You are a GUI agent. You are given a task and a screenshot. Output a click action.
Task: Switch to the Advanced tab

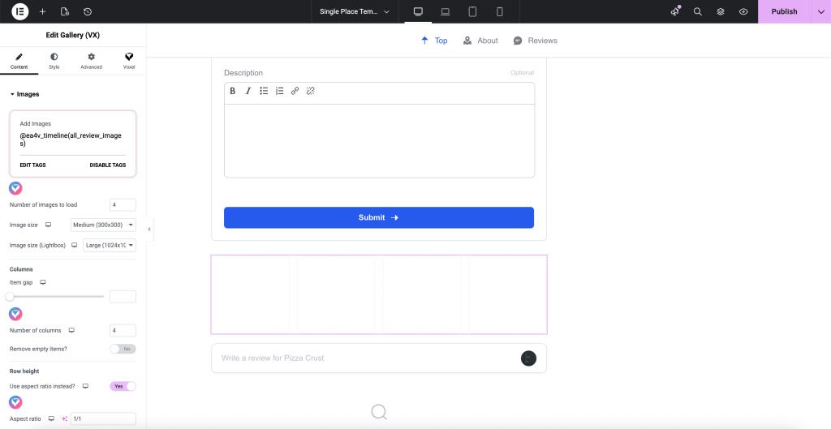tap(91, 61)
